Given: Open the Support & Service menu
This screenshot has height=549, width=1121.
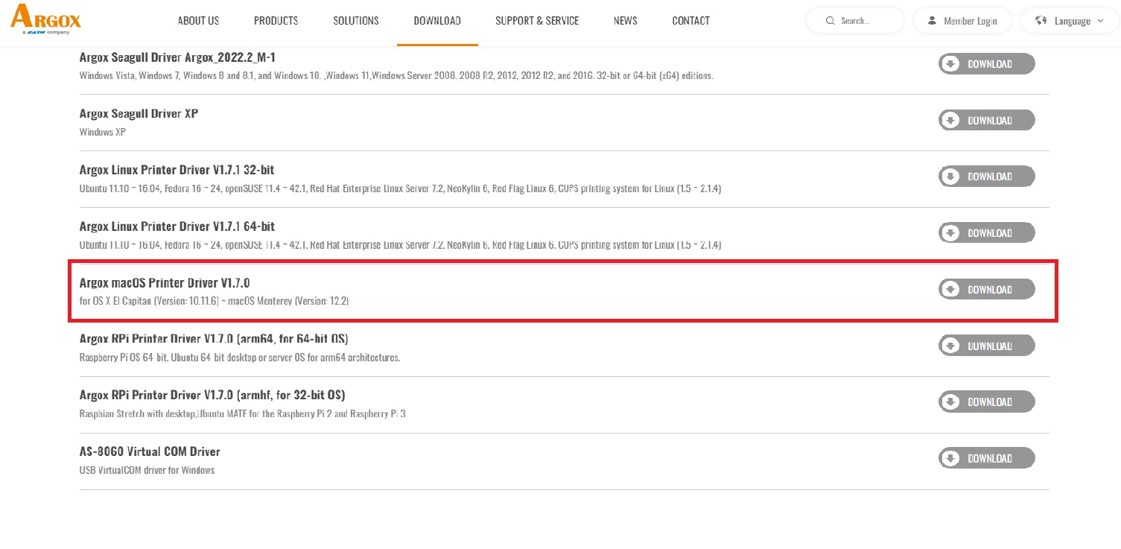Looking at the screenshot, I should click(537, 21).
